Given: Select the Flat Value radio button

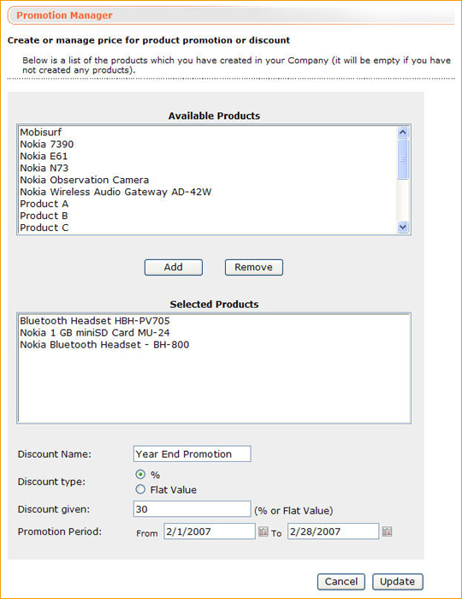Looking at the screenshot, I should click(140, 489).
